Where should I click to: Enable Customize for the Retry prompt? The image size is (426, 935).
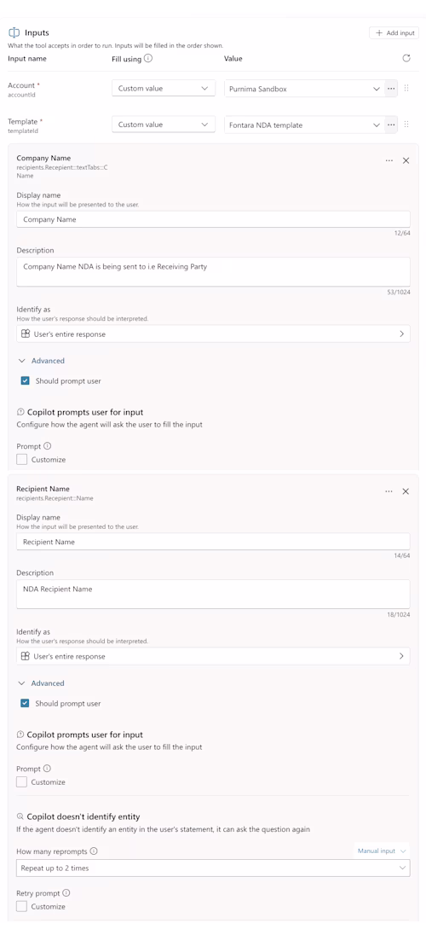click(22, 906)
